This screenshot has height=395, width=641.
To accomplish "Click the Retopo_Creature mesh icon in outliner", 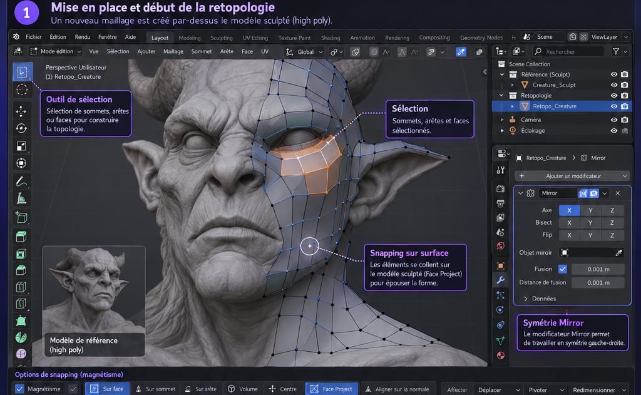I will pyautogui.click(x=525, y=106).
